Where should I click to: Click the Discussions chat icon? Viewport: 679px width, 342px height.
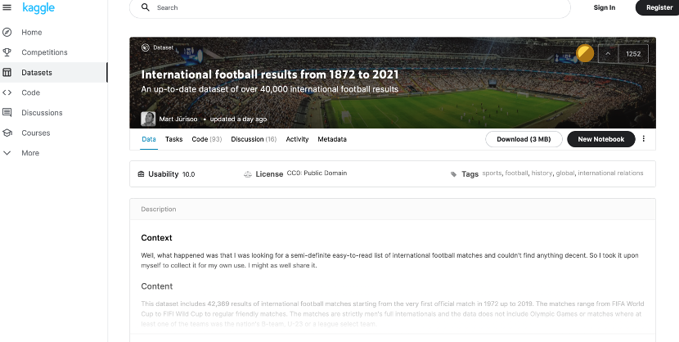(7, 113)
